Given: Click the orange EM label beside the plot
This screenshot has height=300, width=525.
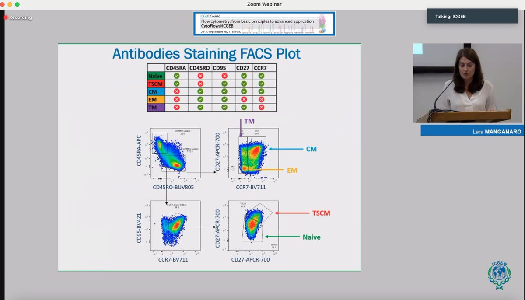Looking at the screenshot, I should [x=292, y=171].
